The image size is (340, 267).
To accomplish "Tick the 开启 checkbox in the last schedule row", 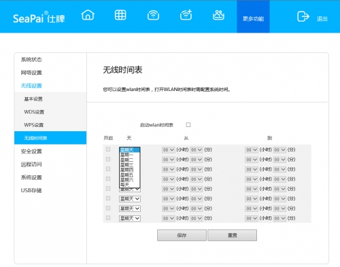I will [108, 217].
